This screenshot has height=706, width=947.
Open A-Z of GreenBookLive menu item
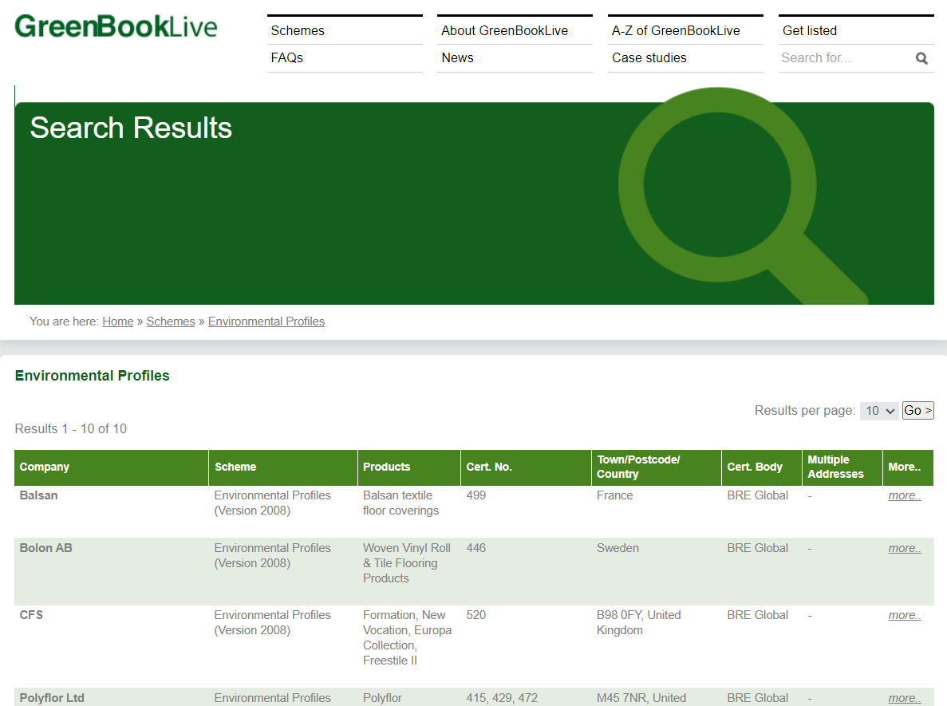[675, 31]
